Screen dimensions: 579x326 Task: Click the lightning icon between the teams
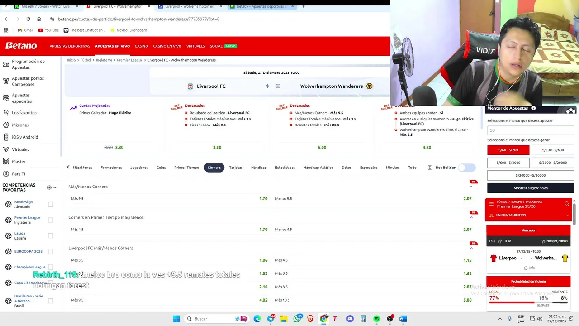coord(267,86)
